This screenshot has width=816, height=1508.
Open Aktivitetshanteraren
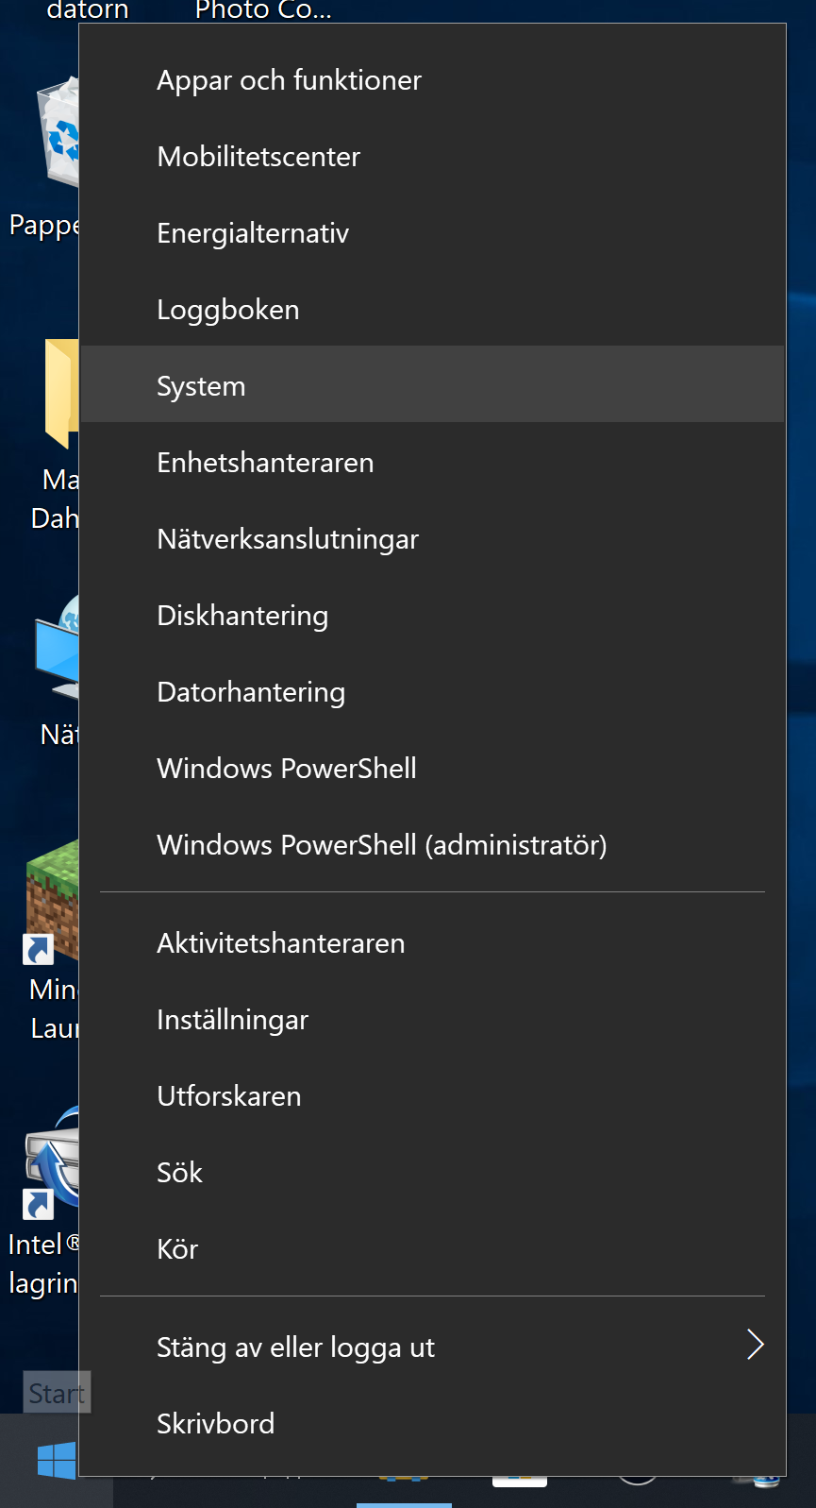coord(432,943)
